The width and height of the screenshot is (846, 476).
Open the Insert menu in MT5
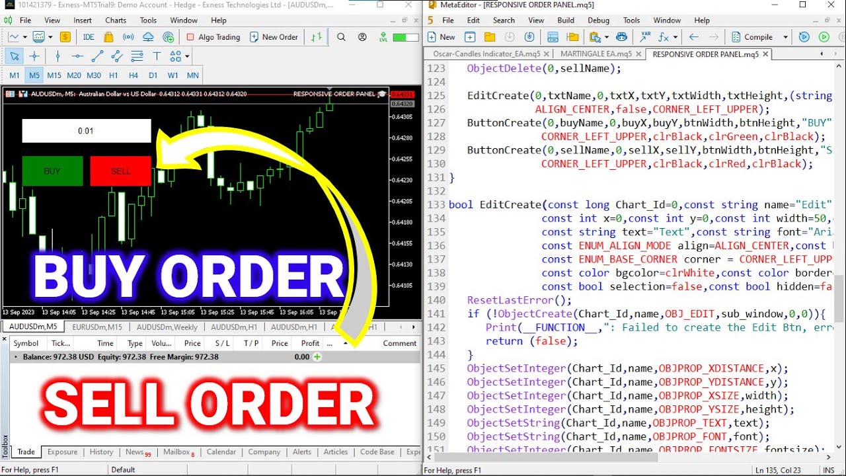pos(83,20)
